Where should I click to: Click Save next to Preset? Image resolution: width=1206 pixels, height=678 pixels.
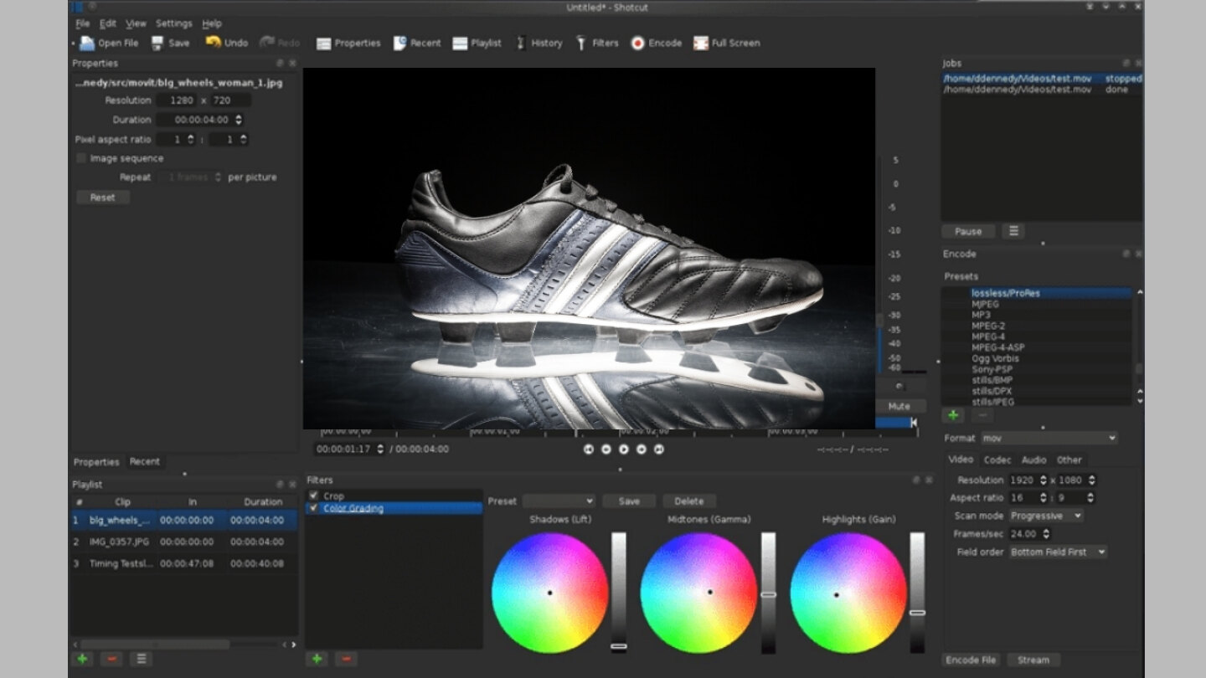(629, 501)
